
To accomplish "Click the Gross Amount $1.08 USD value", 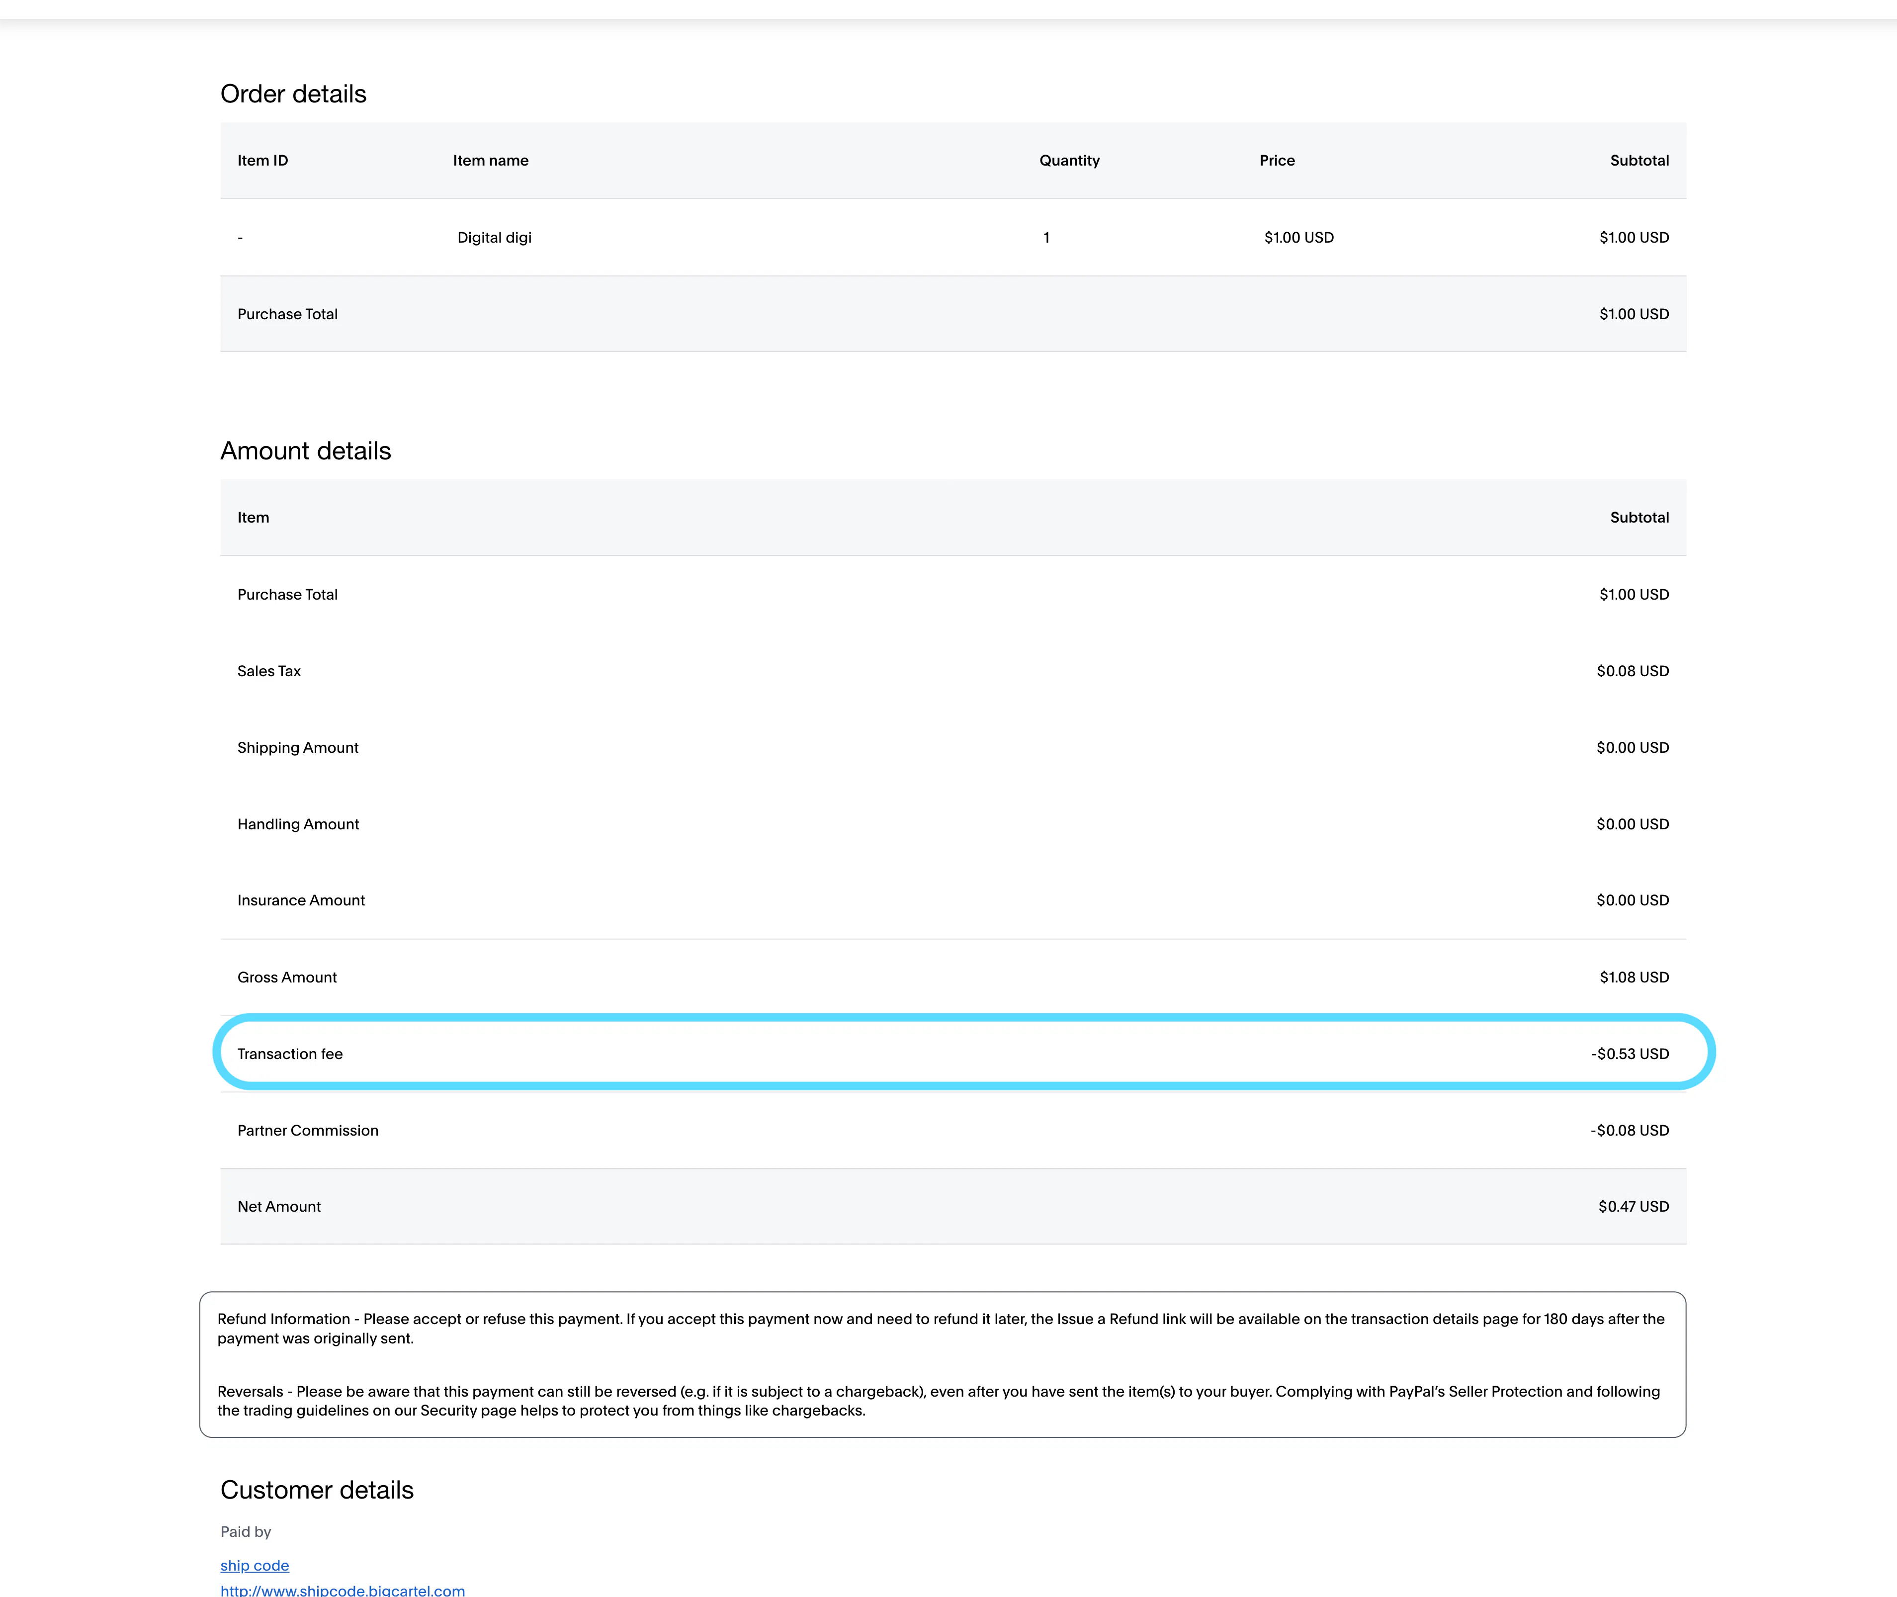I will (1634, 977).
